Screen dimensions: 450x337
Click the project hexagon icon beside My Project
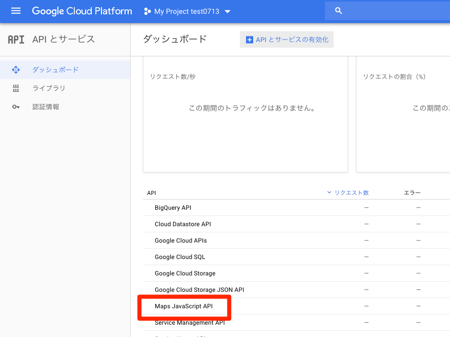pos(147,11)
